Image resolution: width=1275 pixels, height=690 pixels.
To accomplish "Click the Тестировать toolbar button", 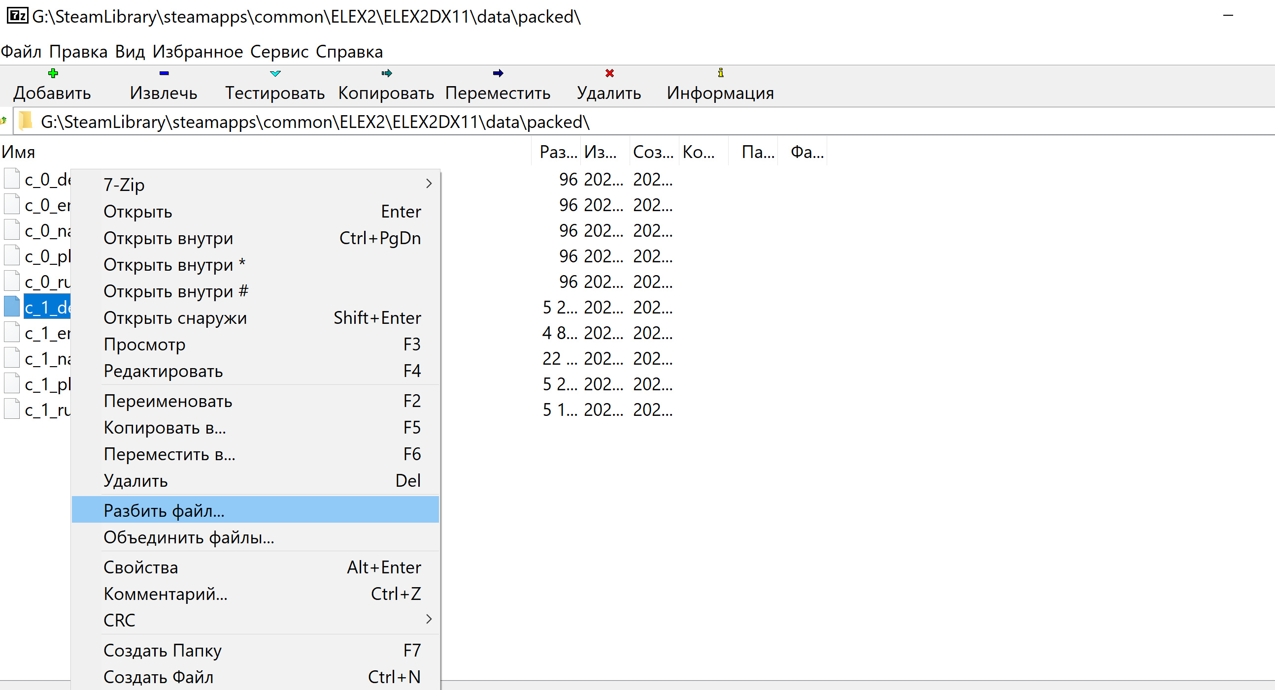I will 275,86.
